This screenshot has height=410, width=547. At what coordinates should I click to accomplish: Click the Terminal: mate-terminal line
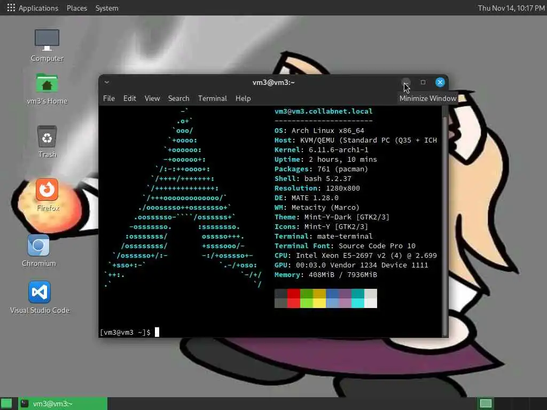coord(323,236)
